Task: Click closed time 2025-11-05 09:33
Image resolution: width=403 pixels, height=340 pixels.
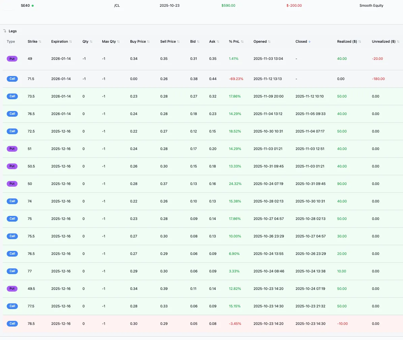Action: (x=310, y=114)
